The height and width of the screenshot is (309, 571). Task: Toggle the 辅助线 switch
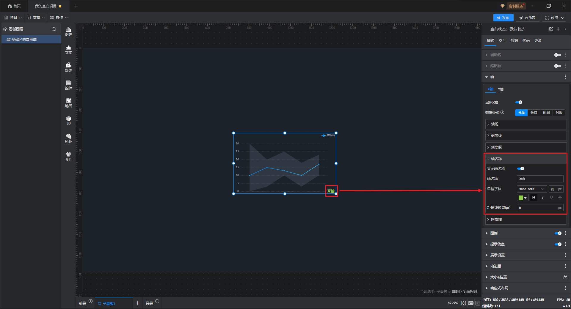pyautogui.click(x=558, y=55)
